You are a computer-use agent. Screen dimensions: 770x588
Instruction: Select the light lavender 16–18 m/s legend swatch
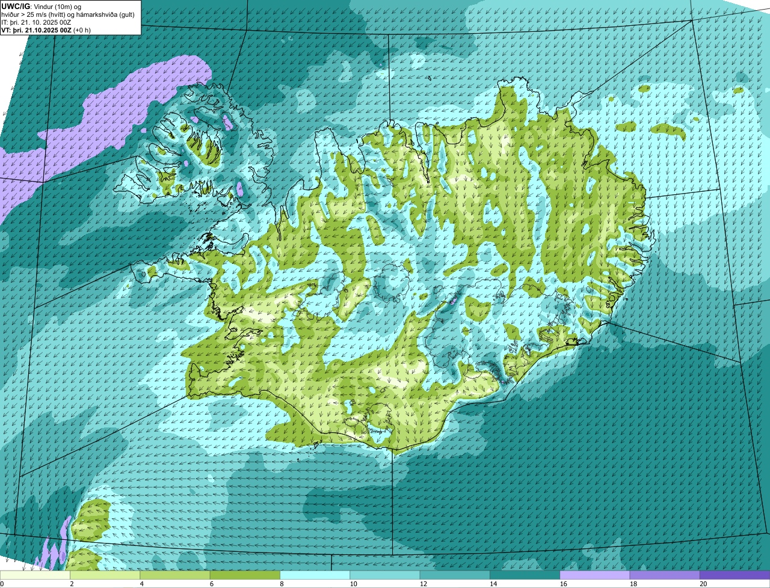[x=595, y=575]
